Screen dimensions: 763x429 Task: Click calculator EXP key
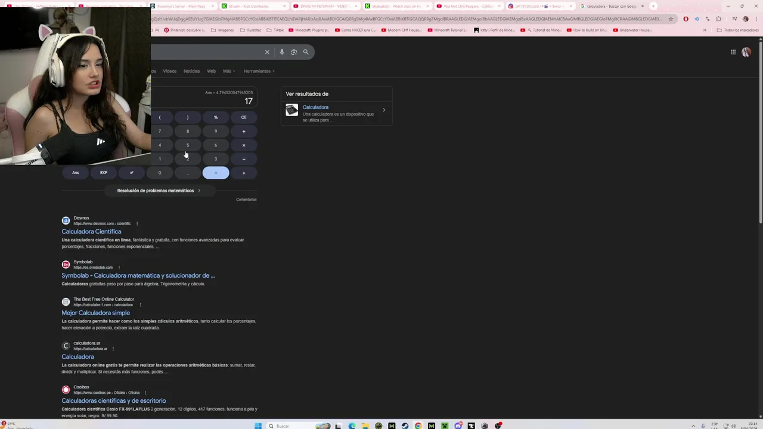pyautogui.click(x=104, y=173)
